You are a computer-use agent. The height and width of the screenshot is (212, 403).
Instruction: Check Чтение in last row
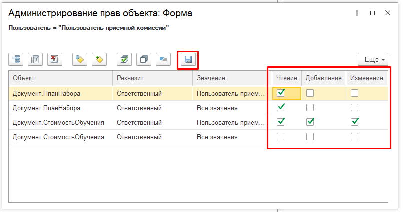[x=281, y=137]
